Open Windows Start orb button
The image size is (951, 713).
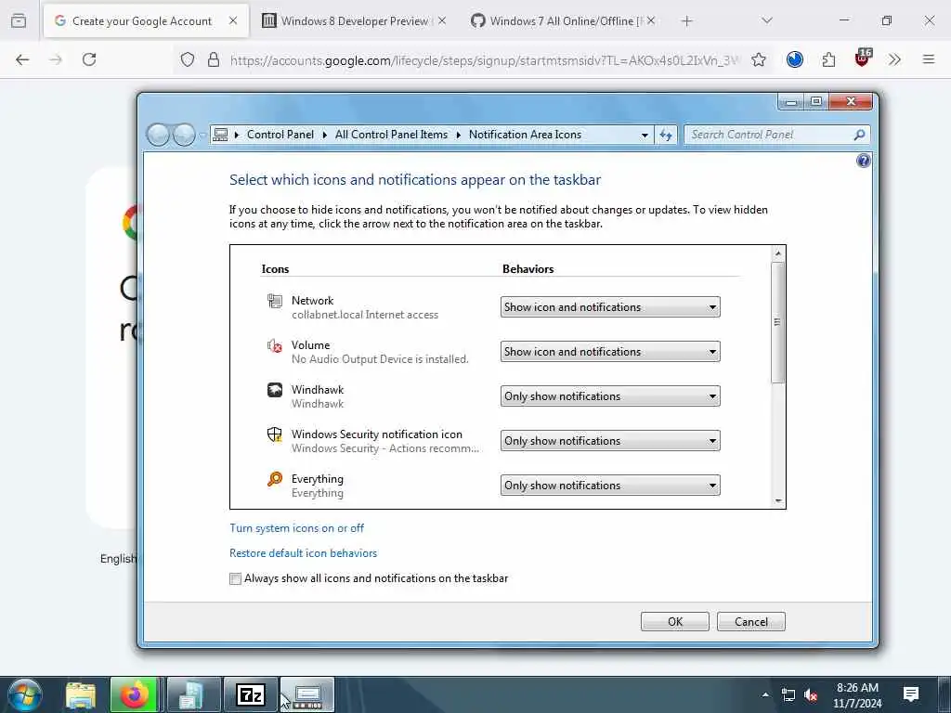[x=25, y=694]
